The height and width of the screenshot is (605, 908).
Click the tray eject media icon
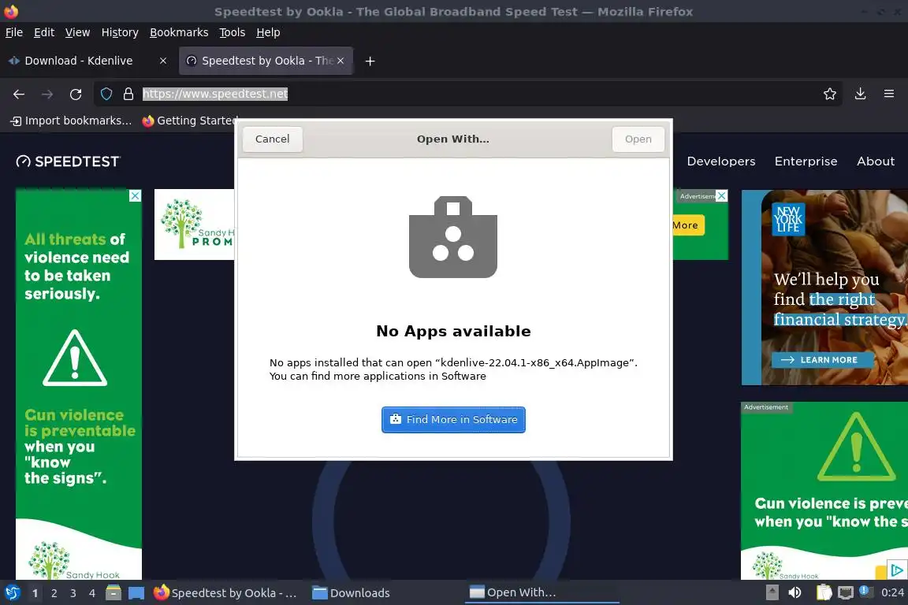pos(772,592)
